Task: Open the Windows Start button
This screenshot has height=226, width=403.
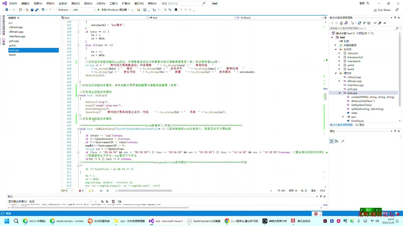Action: pyautogui.click(x=7, y=221)
